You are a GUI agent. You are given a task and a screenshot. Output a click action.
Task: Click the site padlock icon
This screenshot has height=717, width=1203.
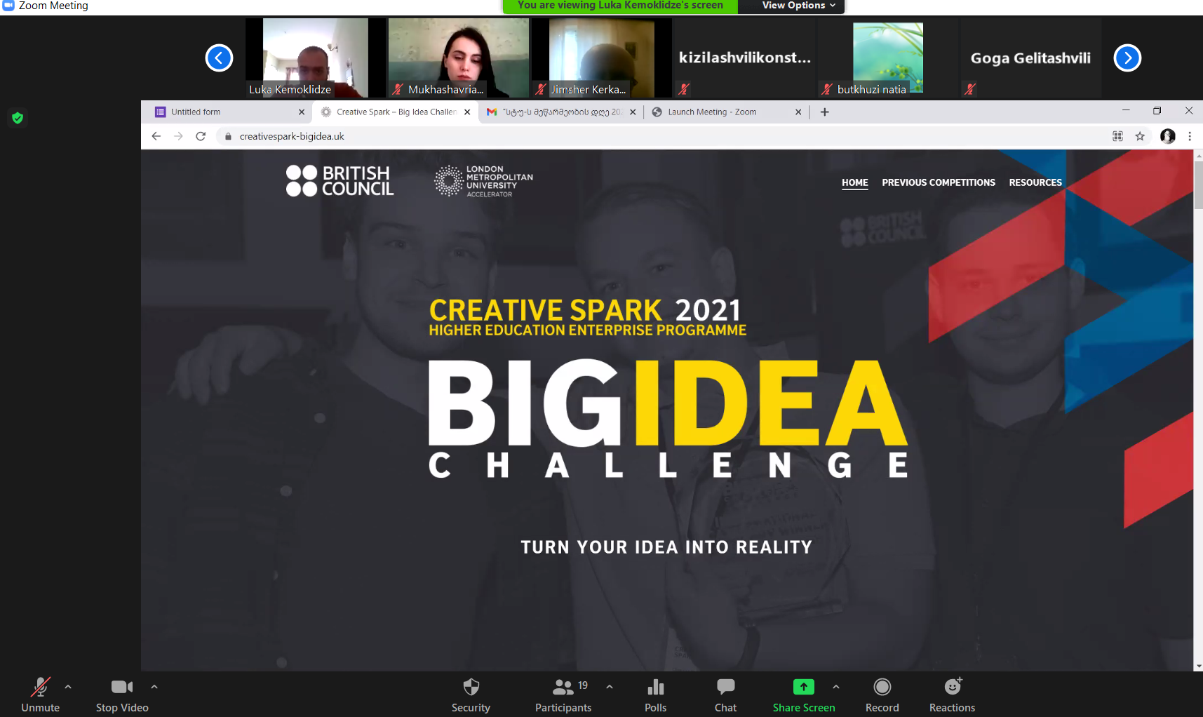[228, 136]
